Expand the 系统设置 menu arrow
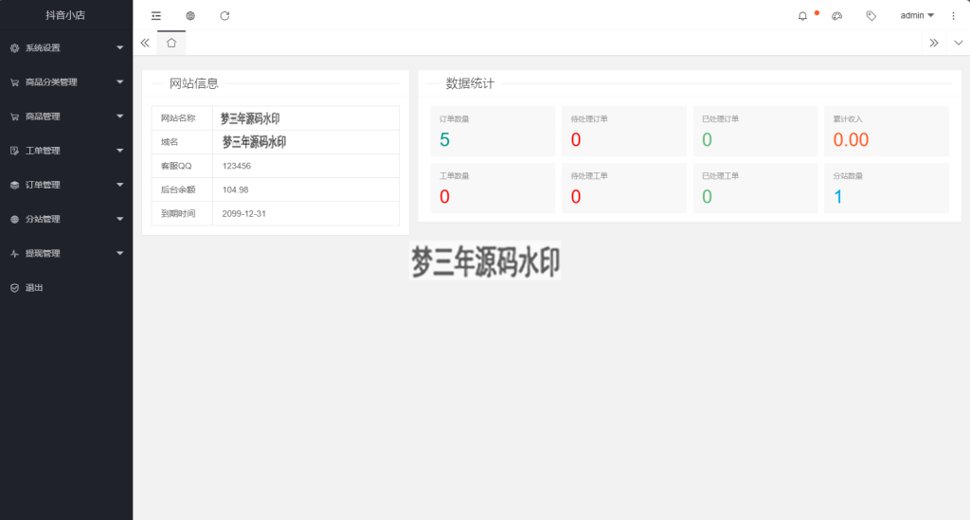The image size is (970, 520). click(120, 47)
